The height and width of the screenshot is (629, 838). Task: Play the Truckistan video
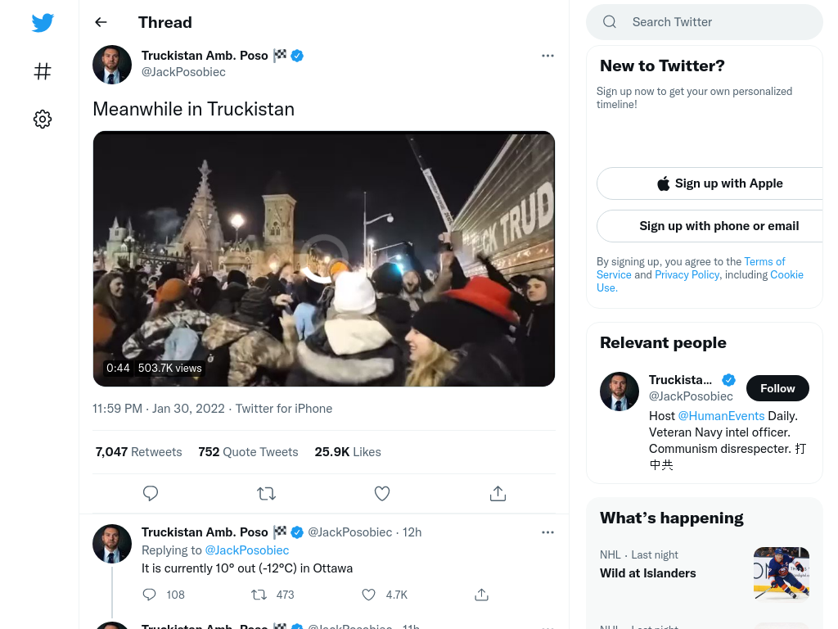coord(324,259)
